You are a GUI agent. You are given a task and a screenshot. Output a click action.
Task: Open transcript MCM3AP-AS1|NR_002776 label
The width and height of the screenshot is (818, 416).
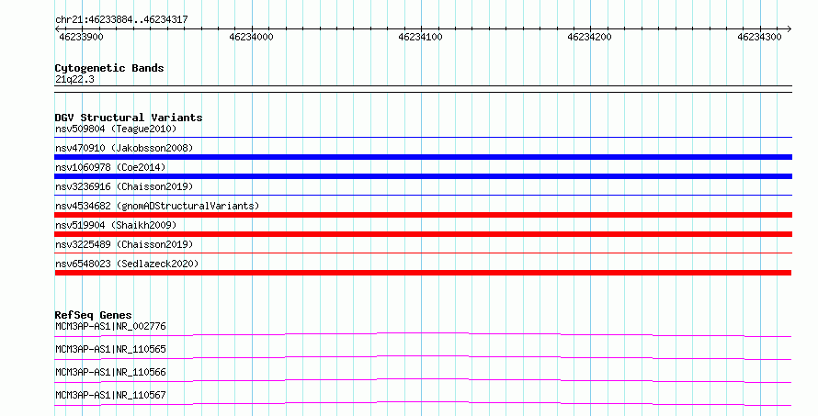pyautogui.click(x=110, y=326)
